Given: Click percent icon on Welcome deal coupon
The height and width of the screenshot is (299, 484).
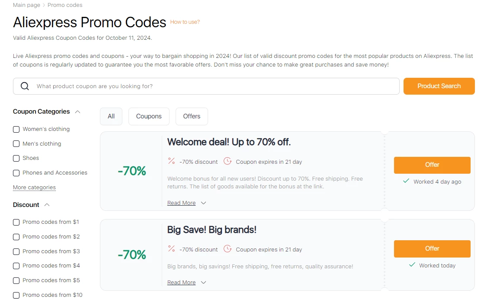Looking at the screenshot, I should pos(171,161).
